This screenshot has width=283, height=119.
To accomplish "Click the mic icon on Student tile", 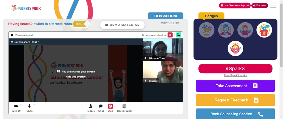I will click(145, 81).
